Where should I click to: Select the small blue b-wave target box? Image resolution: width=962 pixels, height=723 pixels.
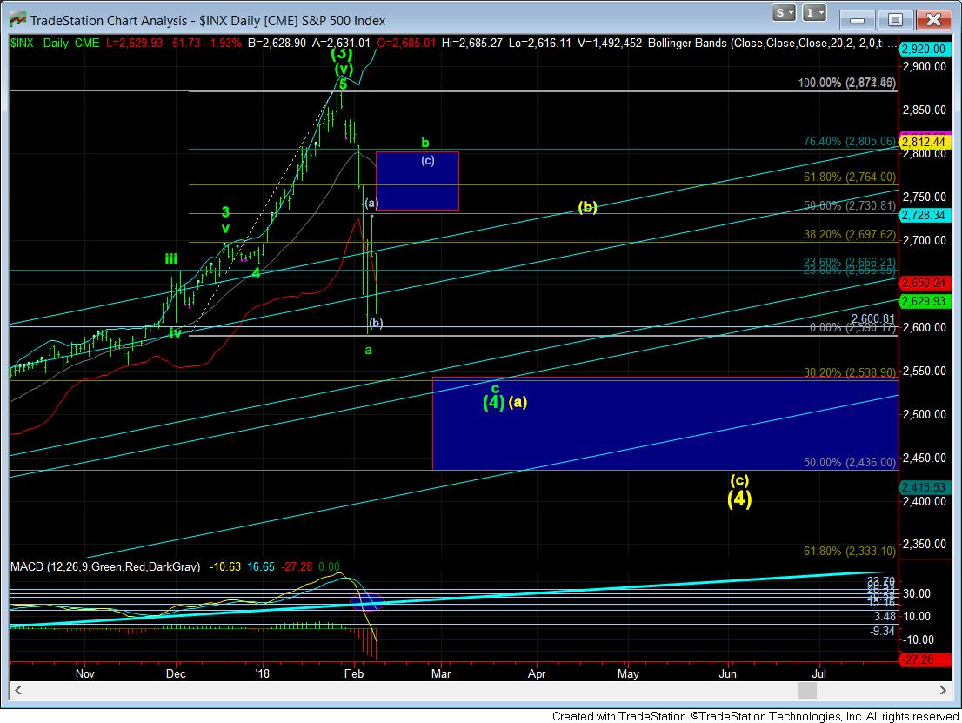[x=418, y=181]
